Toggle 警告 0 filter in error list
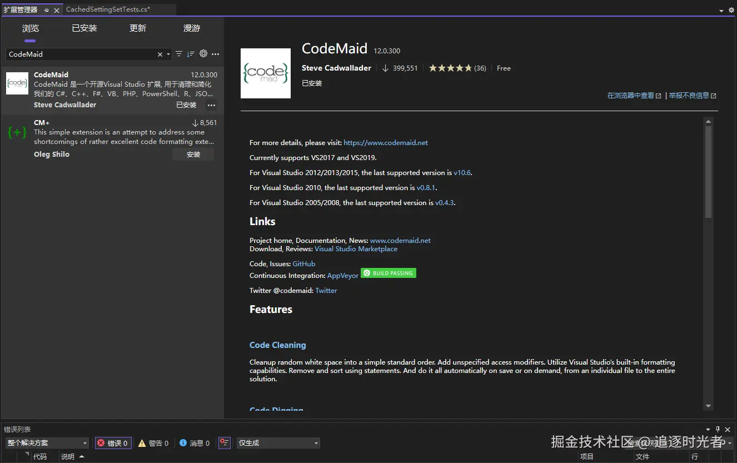 153,443
